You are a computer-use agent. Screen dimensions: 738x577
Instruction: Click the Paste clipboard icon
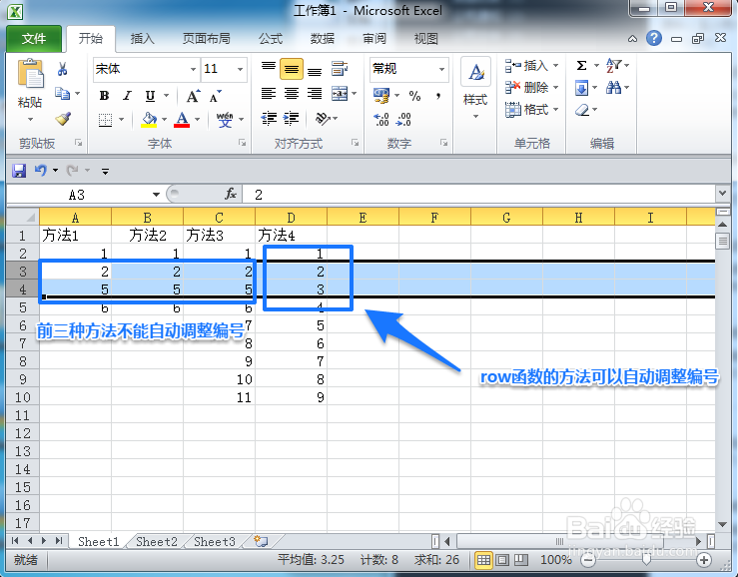tap(30, 74)
